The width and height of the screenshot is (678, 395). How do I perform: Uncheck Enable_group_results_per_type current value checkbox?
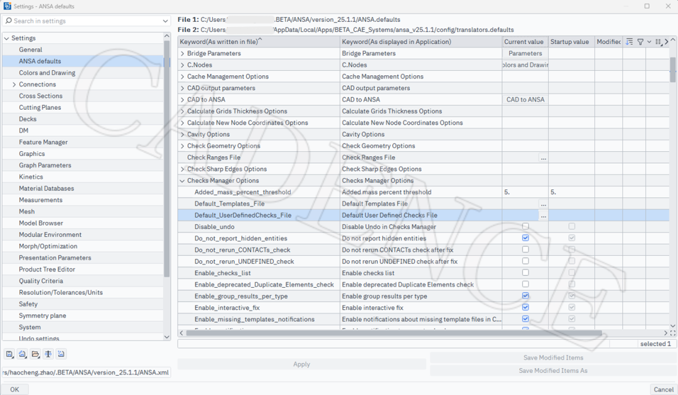point(525,296)
